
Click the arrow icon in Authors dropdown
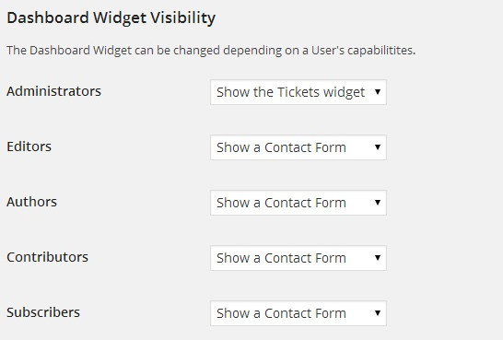pos(378,203)
